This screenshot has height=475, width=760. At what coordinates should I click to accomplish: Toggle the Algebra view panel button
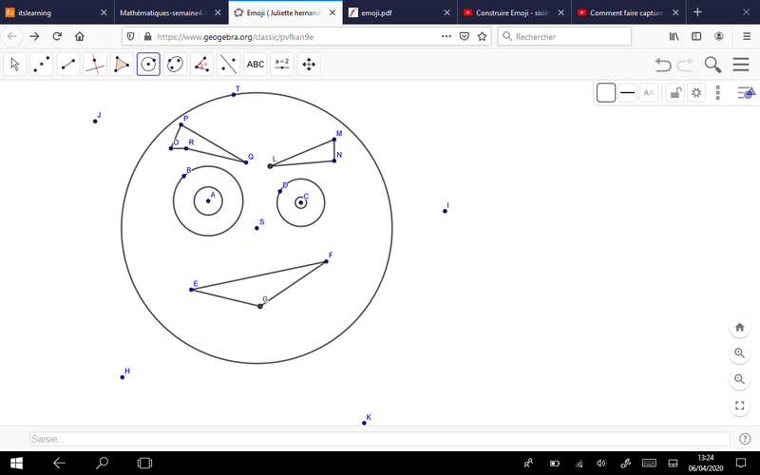(x=746, y=92)
